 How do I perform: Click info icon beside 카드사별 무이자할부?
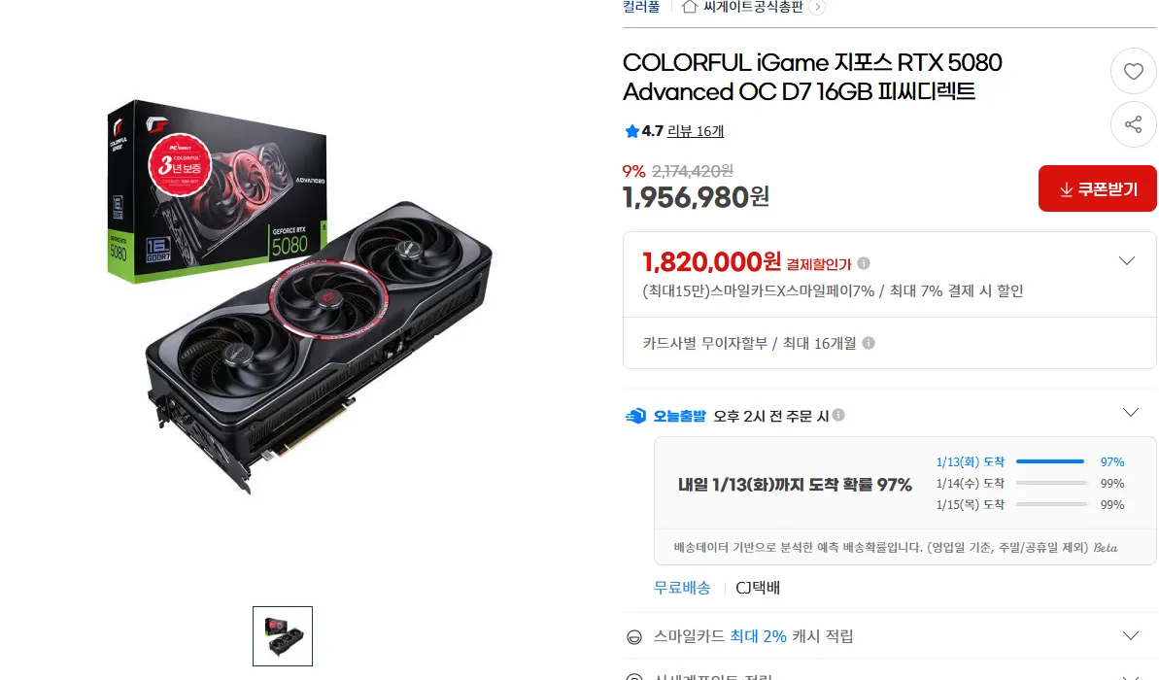point(869,343)
